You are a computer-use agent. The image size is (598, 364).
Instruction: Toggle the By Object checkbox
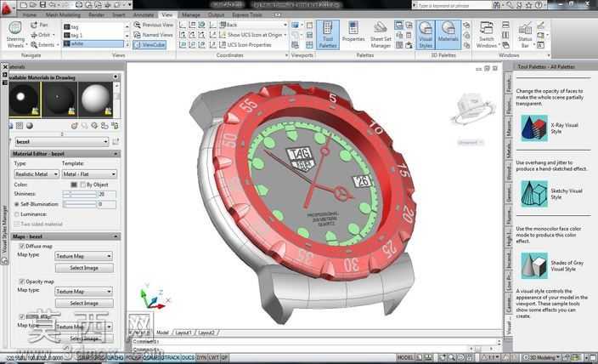click(82, 185)
